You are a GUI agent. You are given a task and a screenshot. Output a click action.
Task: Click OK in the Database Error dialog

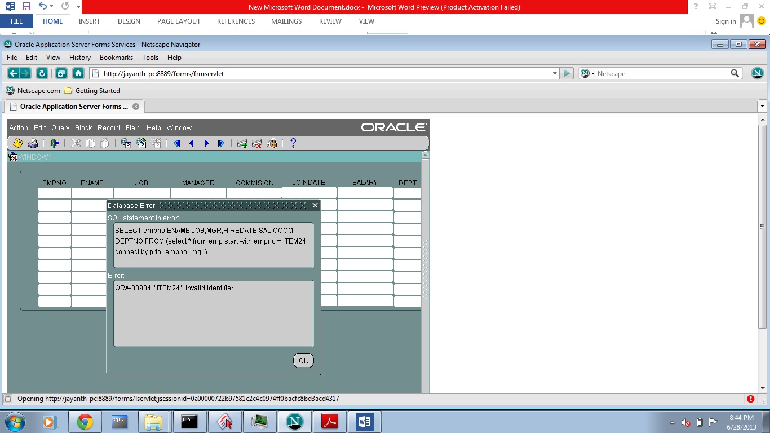click(x=303, y=361)
